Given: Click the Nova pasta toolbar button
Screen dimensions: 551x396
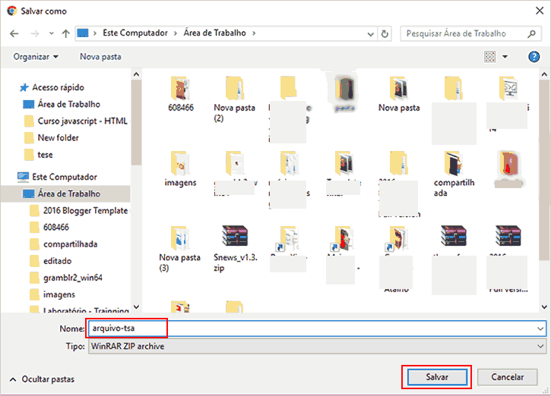Looking at the screenshot, I should [x=100, y=57].
